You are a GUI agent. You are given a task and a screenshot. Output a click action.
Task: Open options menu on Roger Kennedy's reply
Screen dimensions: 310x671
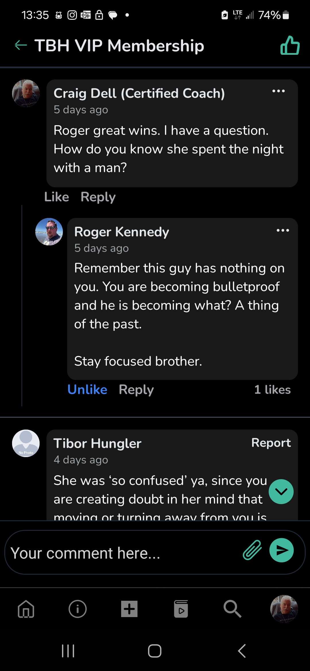point(283,230)
